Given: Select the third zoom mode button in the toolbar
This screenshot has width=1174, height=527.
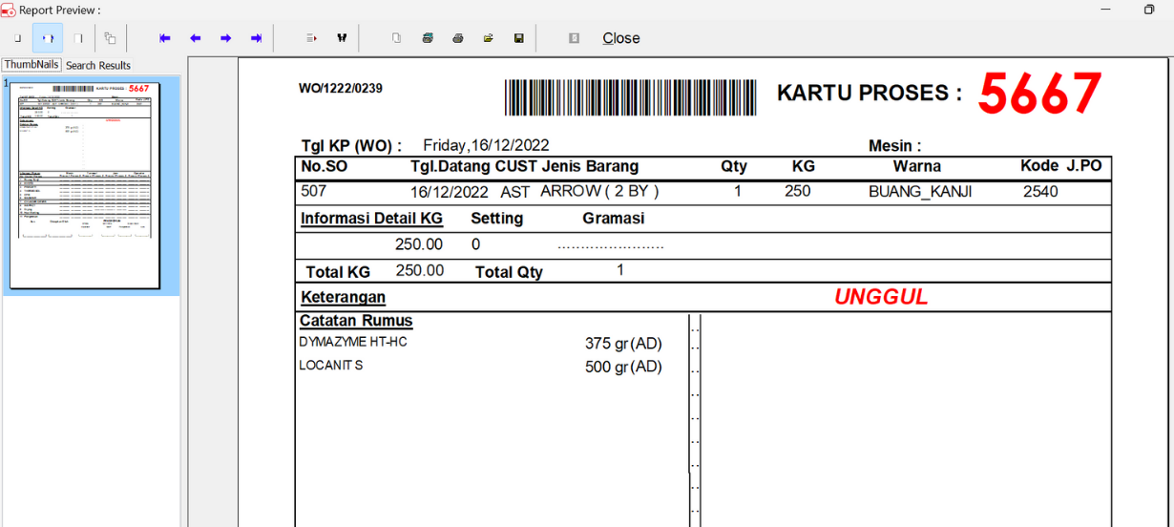Looking at the screenshot, I should [78, 38].
